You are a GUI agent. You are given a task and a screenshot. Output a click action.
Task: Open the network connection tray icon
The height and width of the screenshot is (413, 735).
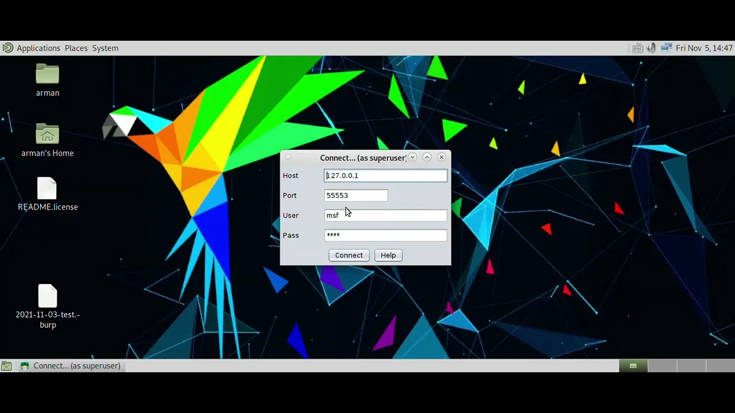[x=666, y=48]
